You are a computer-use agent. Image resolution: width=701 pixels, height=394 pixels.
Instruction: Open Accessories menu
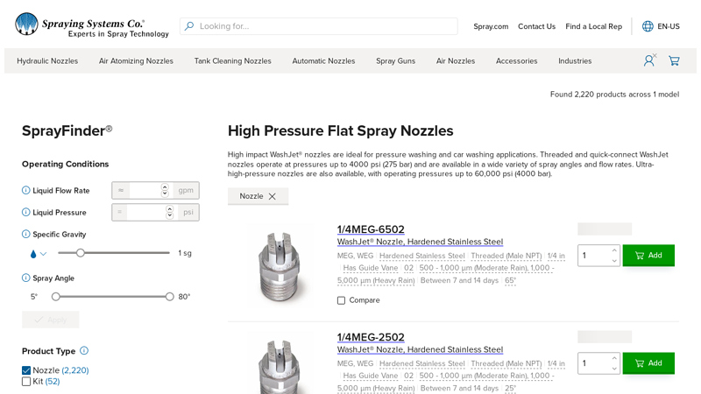[516, 60]
